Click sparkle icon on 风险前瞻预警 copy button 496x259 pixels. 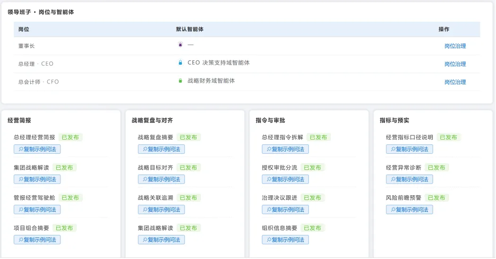pyautogui.click(x=393, y=209)
